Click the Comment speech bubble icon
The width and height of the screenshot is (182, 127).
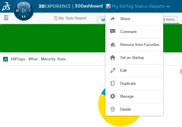[113, 31]
